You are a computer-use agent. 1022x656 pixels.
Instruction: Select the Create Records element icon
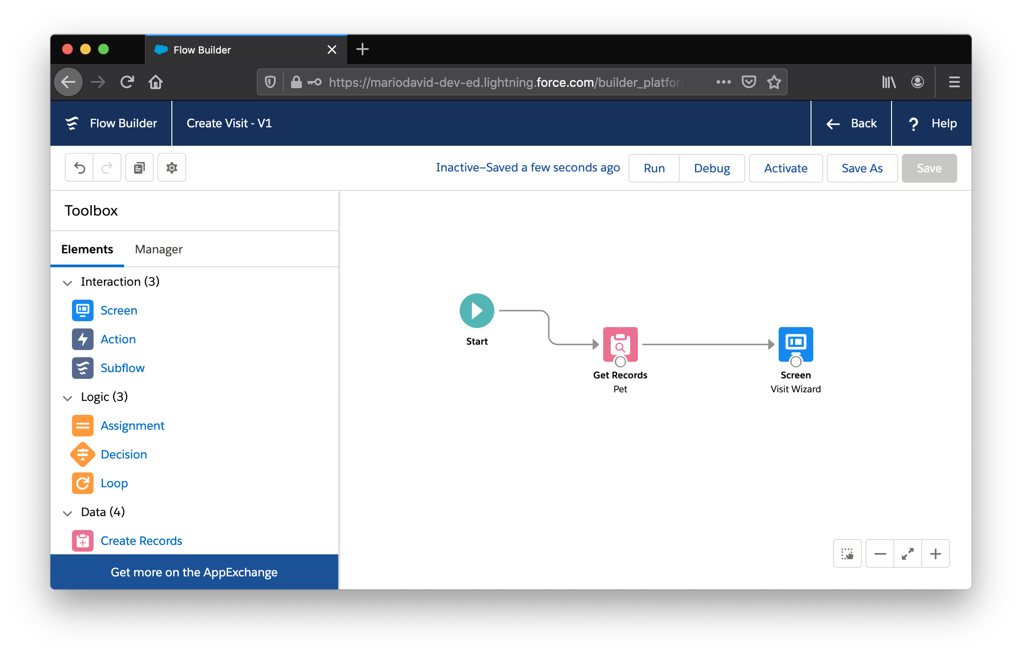[x=83, y=541]
